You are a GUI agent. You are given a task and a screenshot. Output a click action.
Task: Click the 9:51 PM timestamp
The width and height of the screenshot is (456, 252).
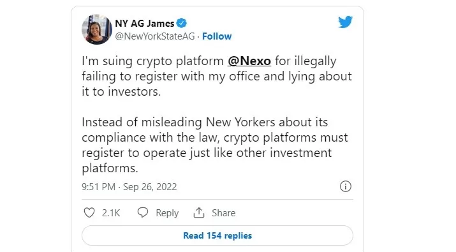(x=98, y=186)
